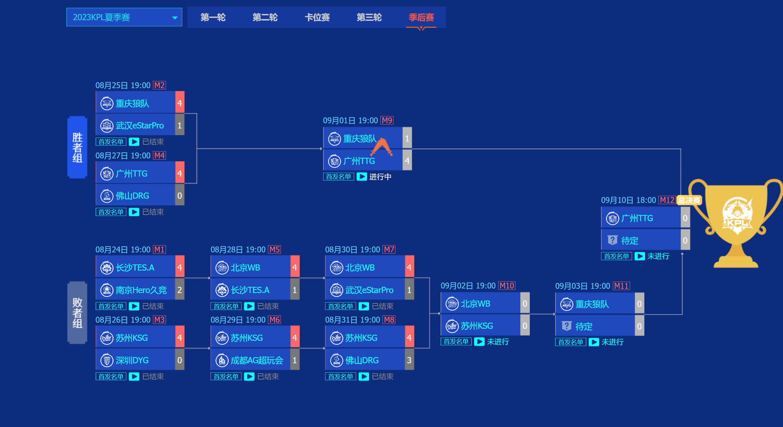Play the M6 match replay video
Screen dimensions: 783x427
(249, 377)
